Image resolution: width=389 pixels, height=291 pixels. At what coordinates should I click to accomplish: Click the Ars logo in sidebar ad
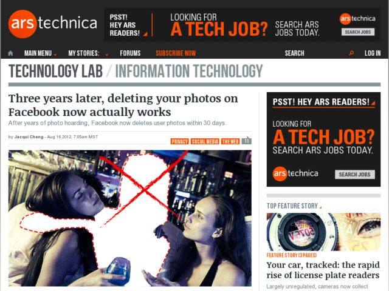coord(295,174)
